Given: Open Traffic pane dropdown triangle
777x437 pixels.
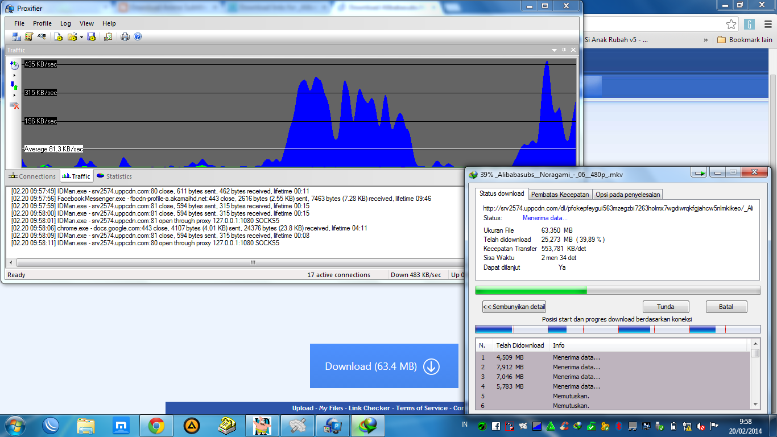Looking at the screenshot, I should tap(554, 50).
